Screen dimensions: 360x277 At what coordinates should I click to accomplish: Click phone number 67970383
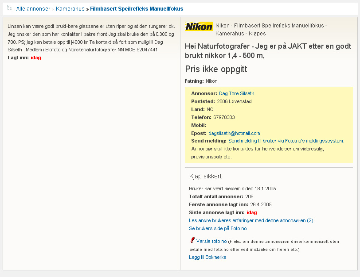click(224, 117)
